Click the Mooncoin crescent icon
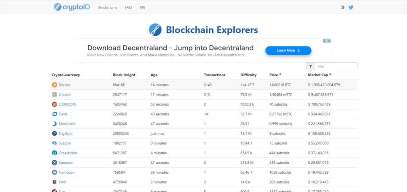This screenshot has height=192, width=407. (x=54, y=124)
